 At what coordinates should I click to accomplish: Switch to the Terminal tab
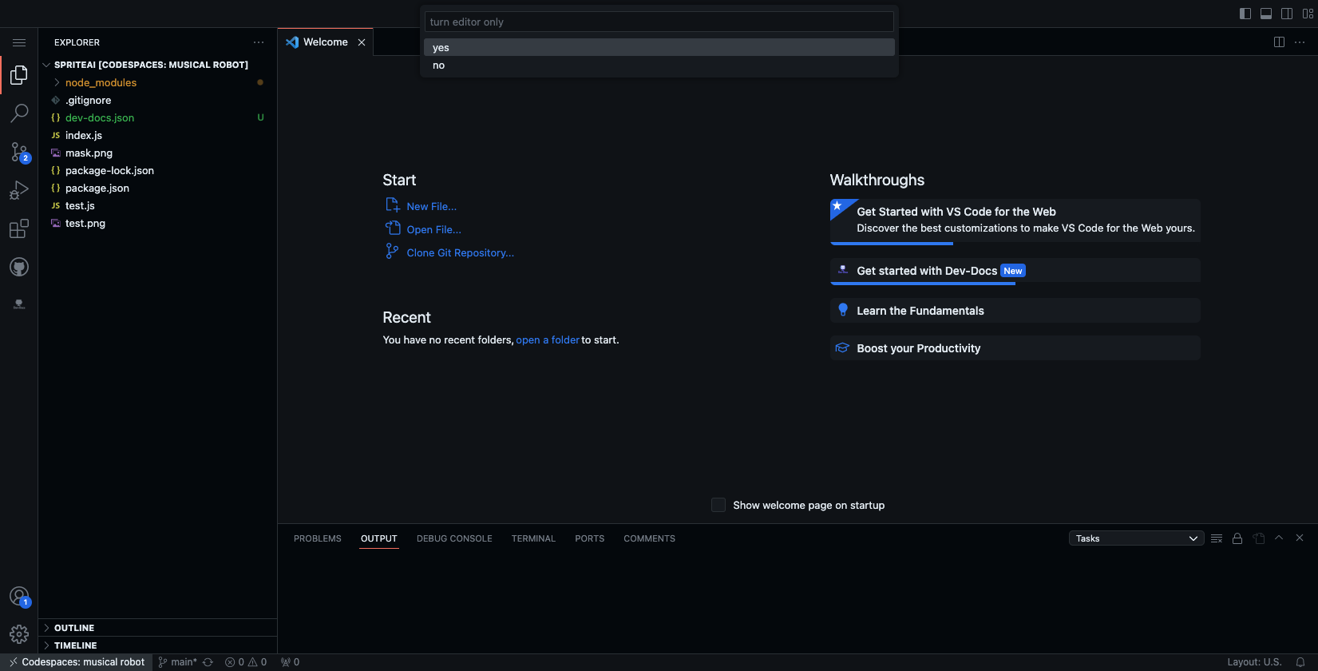(533, 538)
